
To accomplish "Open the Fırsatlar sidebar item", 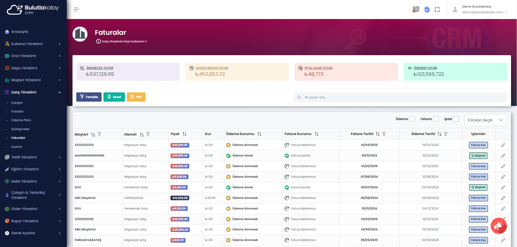I will [17, 111].
